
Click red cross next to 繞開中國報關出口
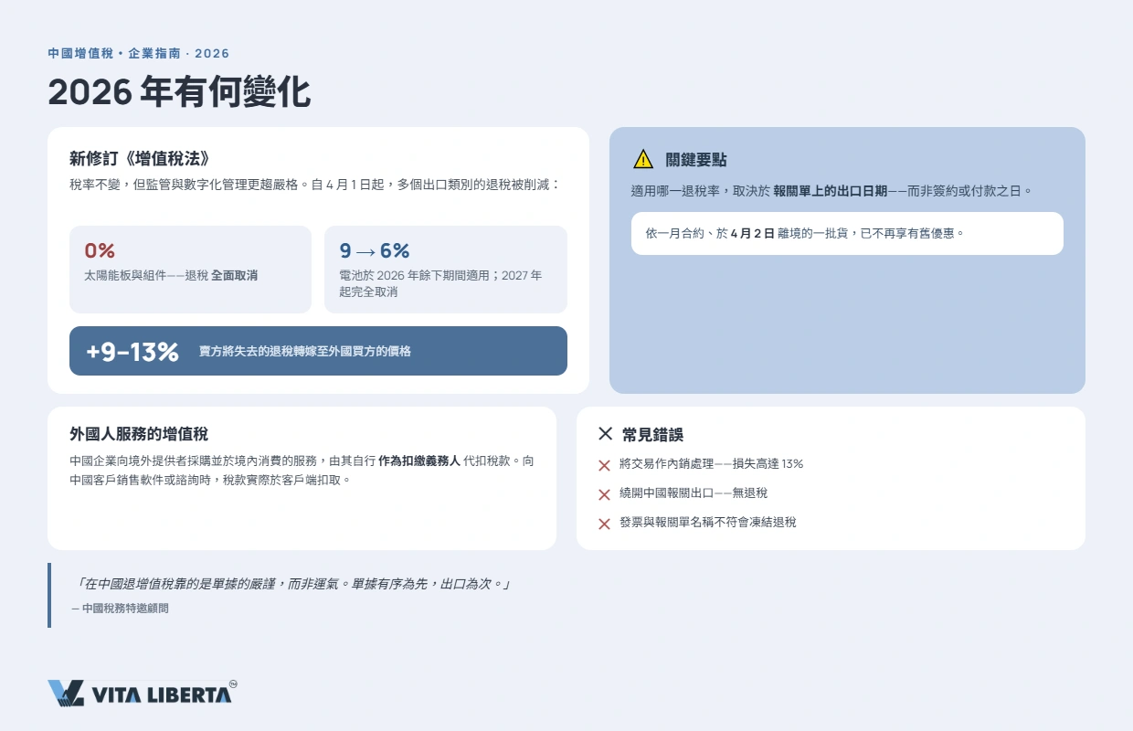[604, 494]
